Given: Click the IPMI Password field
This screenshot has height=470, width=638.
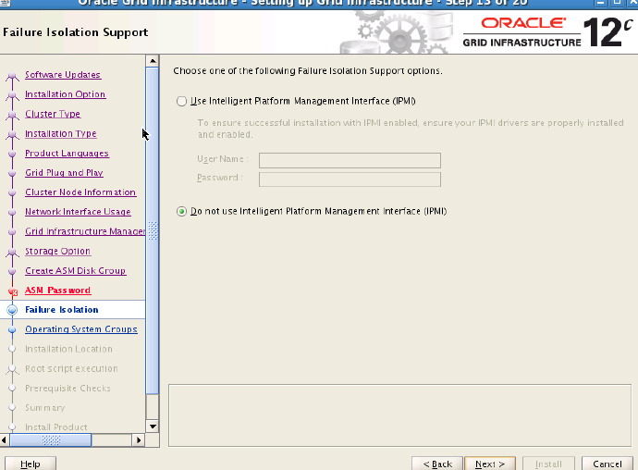Looking at the screenshot, I should [x=350, y=179].
